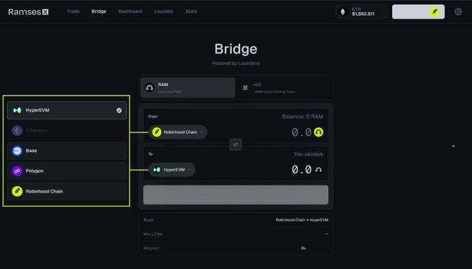Select the disabled Ethereum chain row
472x269 pixels.
67,130
